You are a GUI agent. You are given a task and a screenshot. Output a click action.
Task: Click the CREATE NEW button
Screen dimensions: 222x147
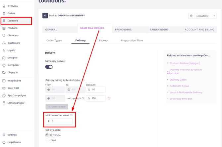[x=57, y=107]
